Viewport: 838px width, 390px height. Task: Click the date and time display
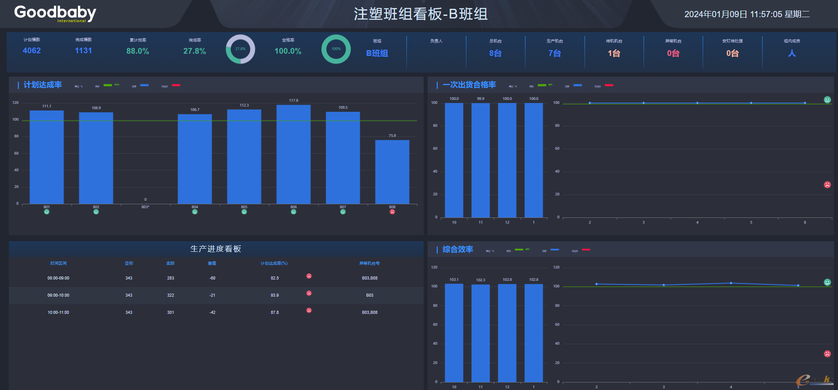pyautogui.click(x=747, y=14)
